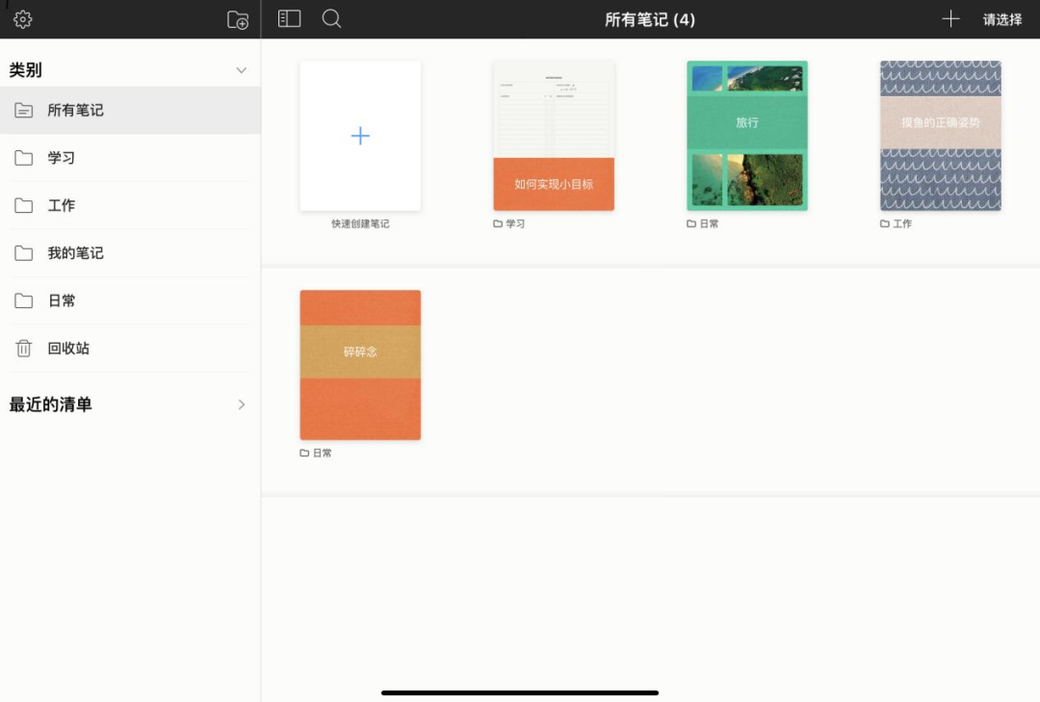Image resolution: width=1040 pixels, height=702 pixels.
Task: Open the app settings gear
Action: click(22, 18)
